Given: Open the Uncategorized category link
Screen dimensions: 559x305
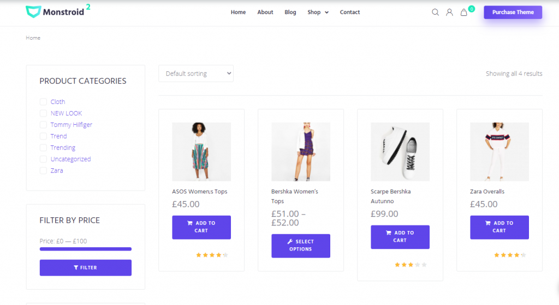Looking at the screenshot, I should click(70, 159).
